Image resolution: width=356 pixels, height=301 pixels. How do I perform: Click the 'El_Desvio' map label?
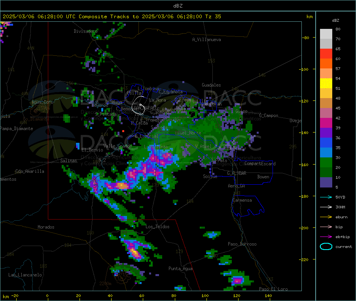93,150
